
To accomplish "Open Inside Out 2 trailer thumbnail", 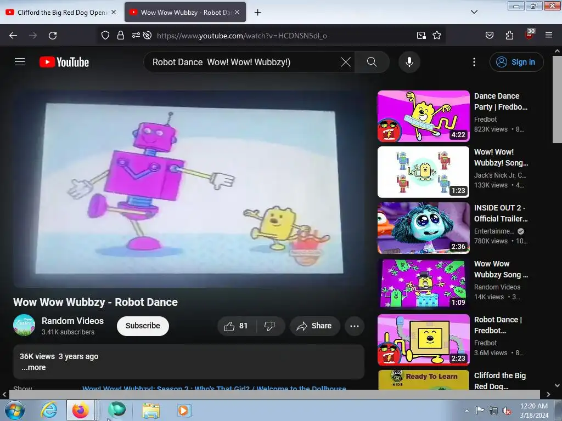I will 424,228.
